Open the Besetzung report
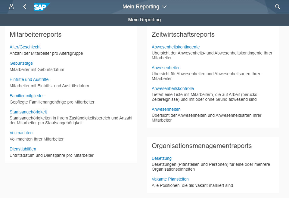This screenshot has width=289, height=198. [162, 158]
